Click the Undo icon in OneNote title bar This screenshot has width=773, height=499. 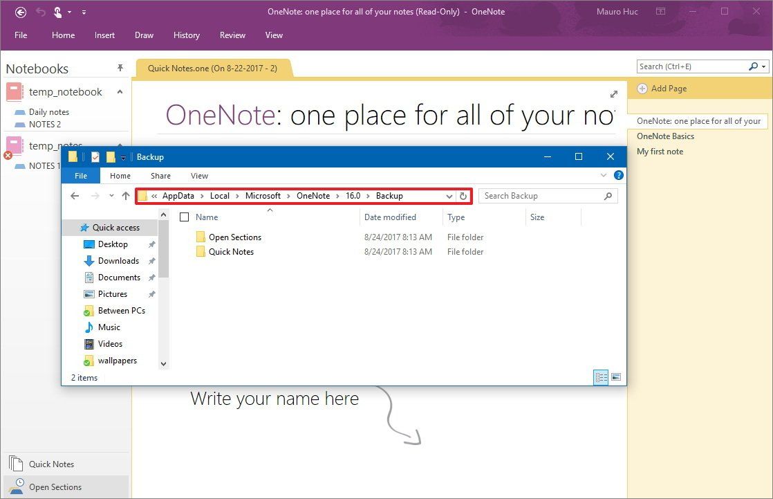(x=41, y=12)
